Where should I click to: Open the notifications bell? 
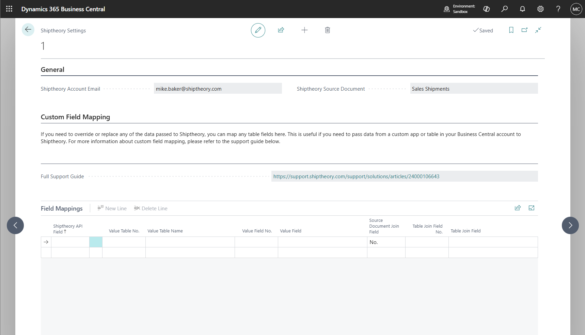pos(522,9)
